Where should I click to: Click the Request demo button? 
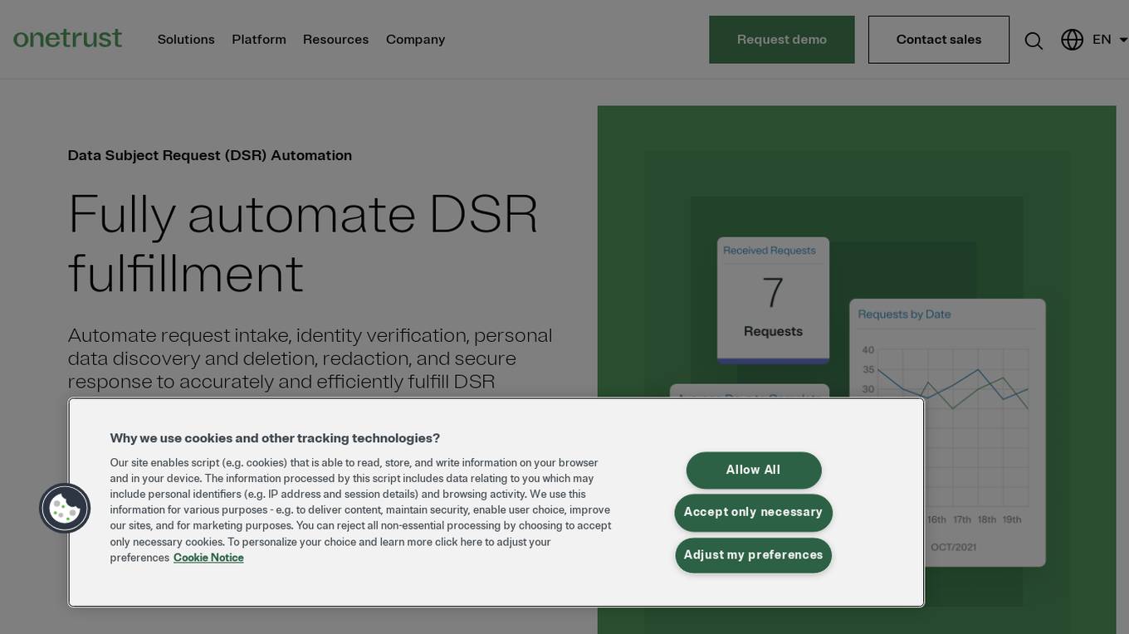click(782, 40)
